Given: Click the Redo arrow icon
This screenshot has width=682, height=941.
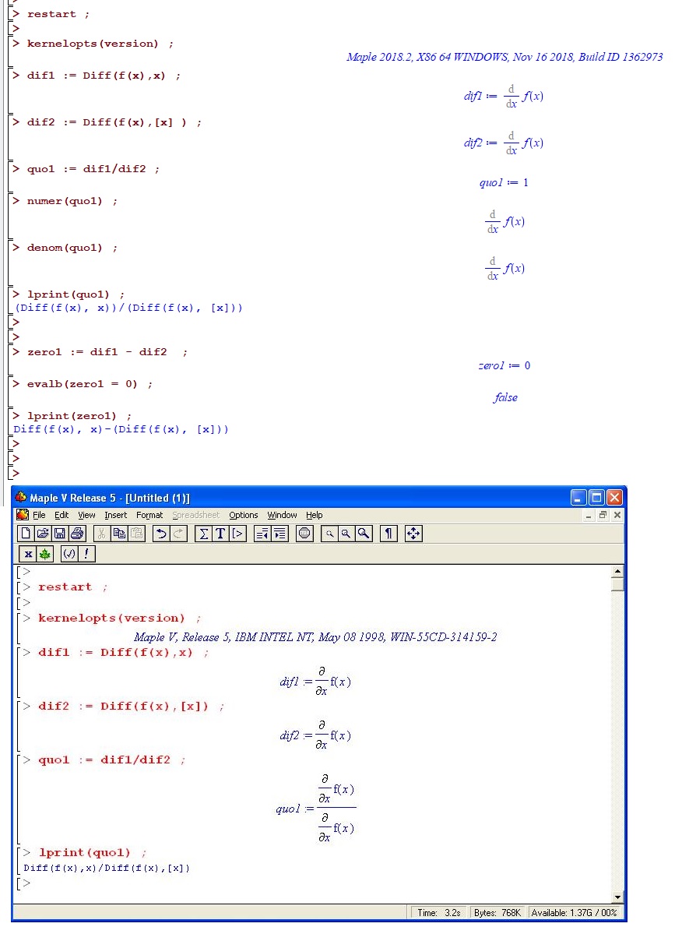Looking at the screenshot, I should click(178, 534).
